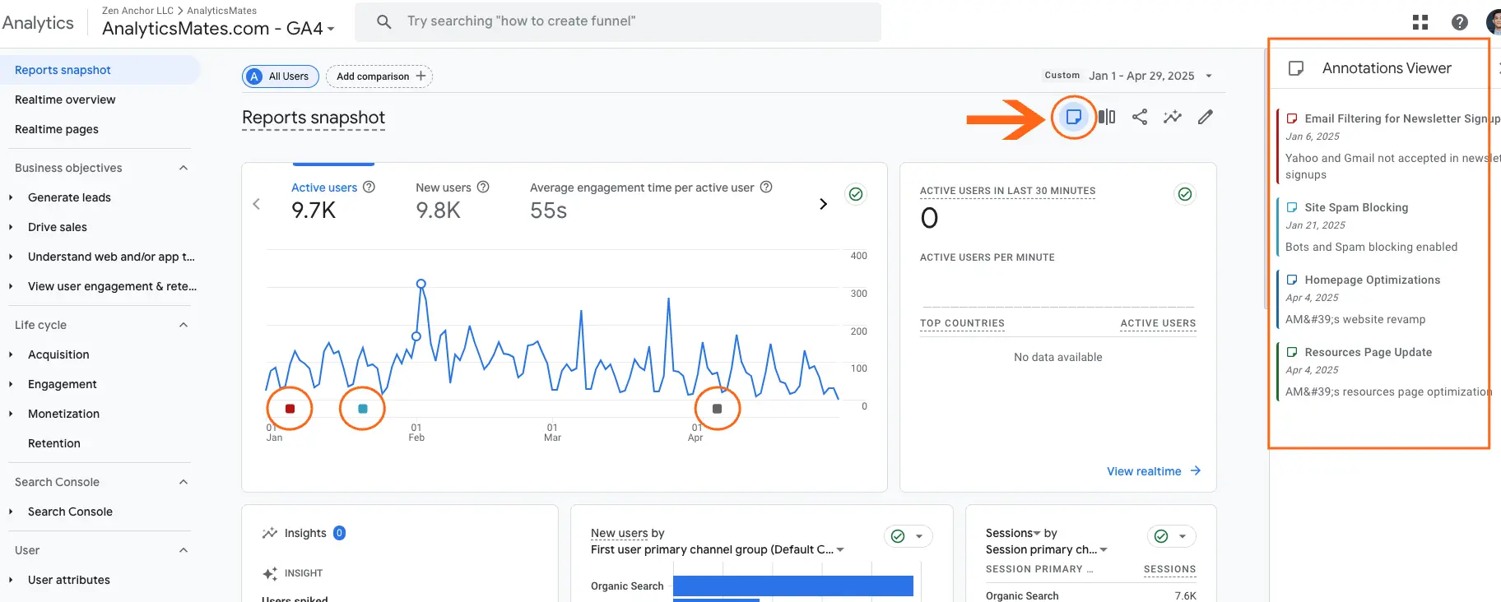Open the First user primary channel group dropdown
The image size is (1501, 602).
tap(718, 549)
